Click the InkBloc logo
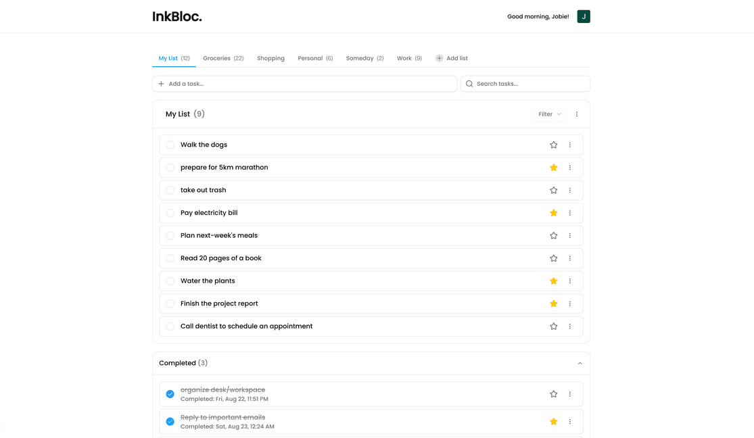Viewport: 754px width, 438px height. (x=177, y=16)
